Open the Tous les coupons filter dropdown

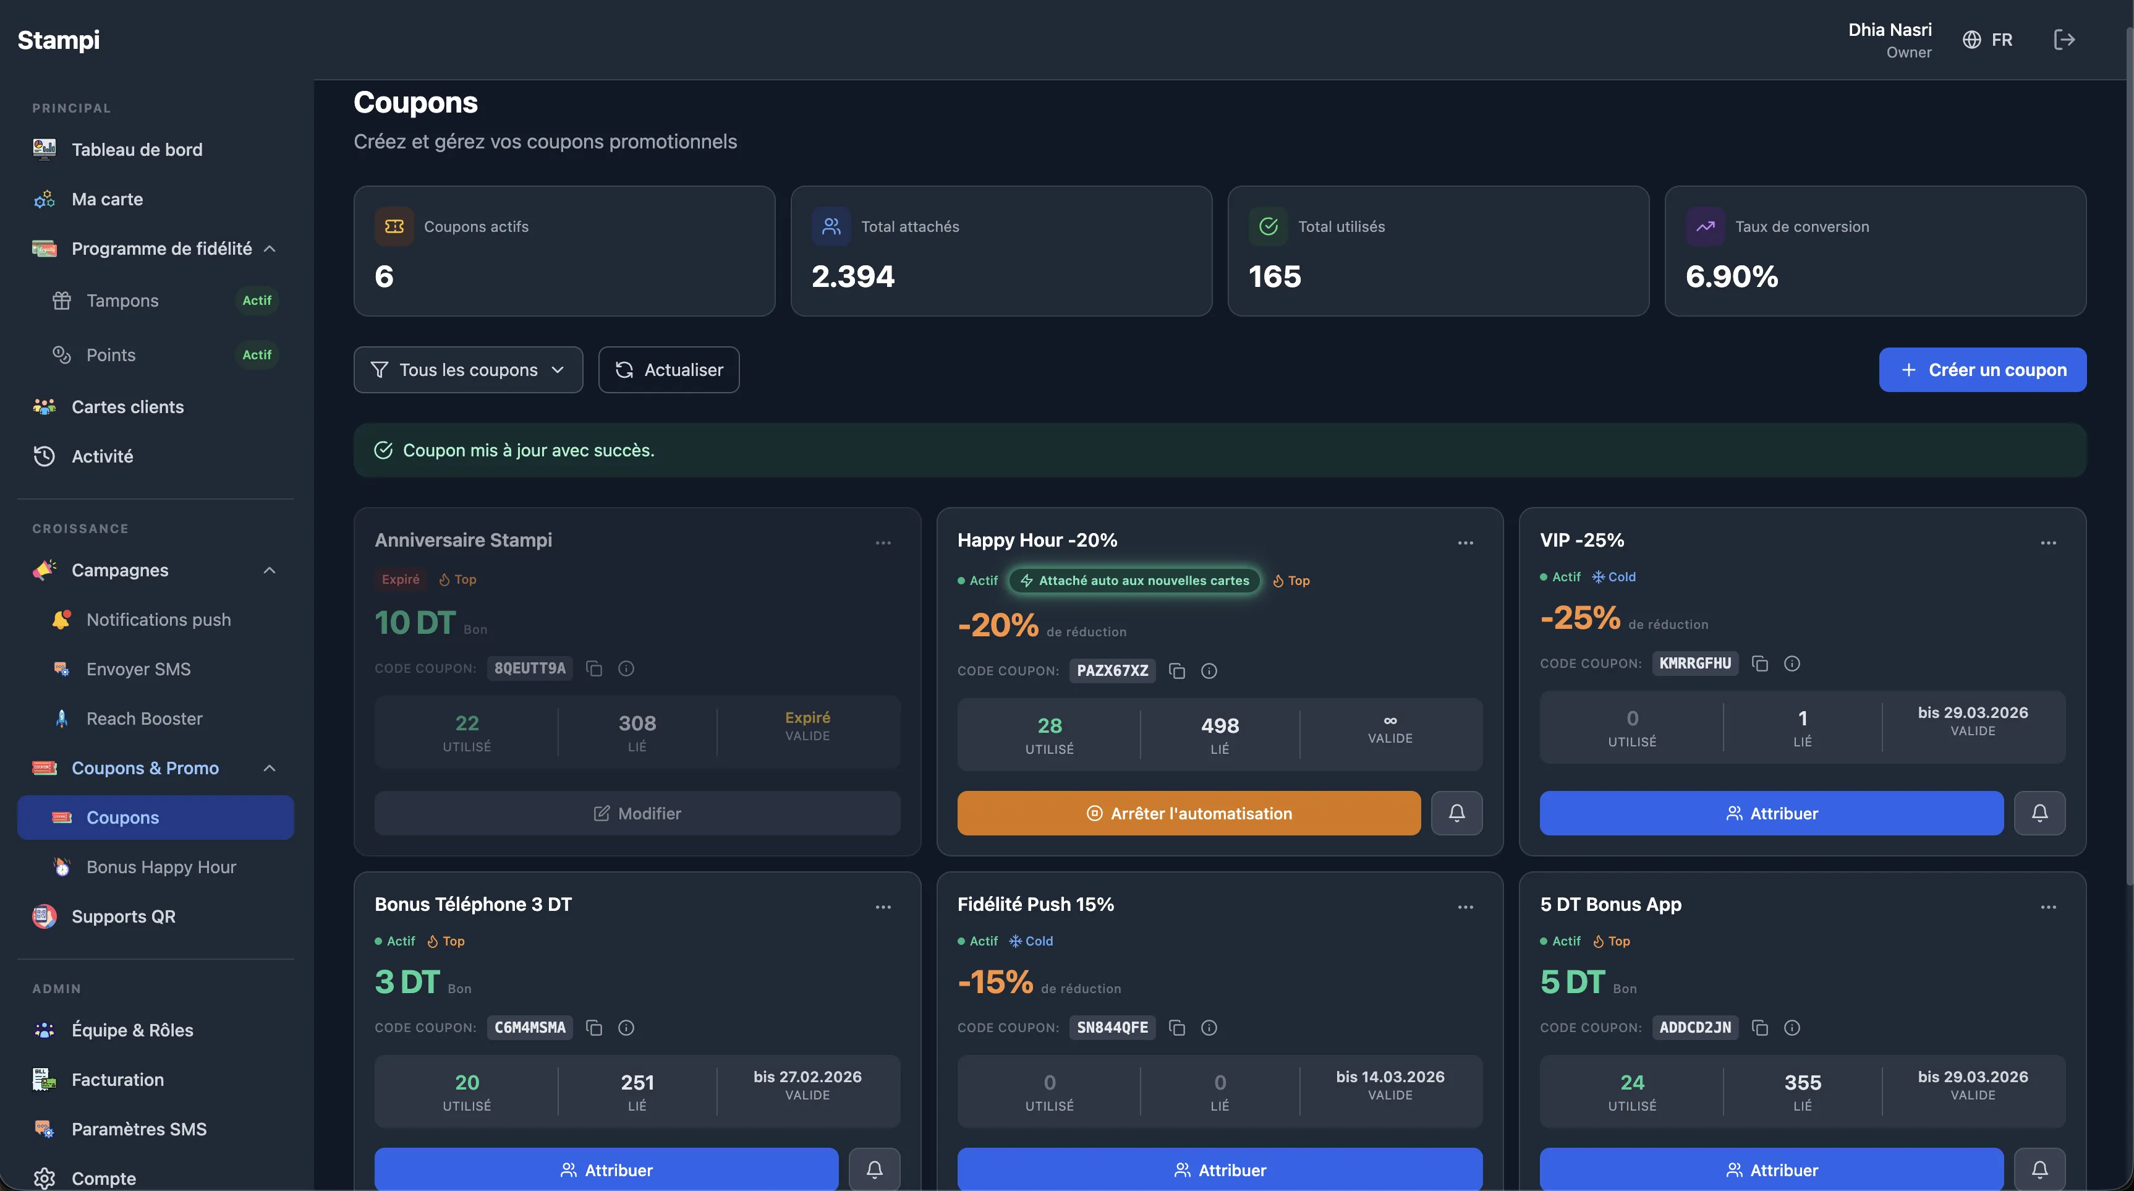click(x=468, y=370)
